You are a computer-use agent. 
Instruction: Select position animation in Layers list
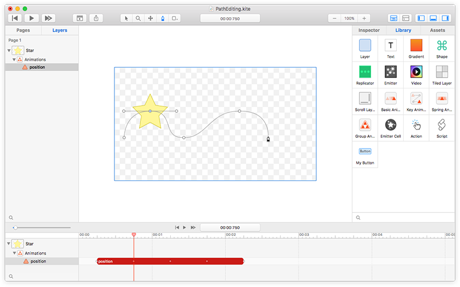42,67
